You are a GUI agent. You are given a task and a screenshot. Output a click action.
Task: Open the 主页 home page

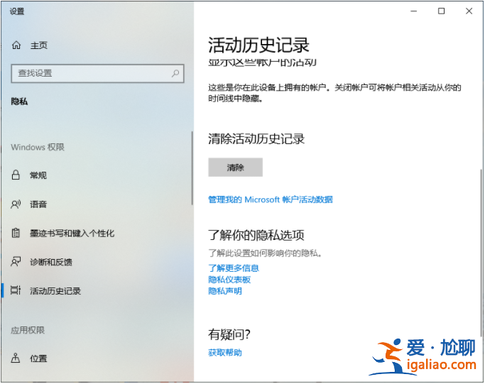[x=39, y=45]
